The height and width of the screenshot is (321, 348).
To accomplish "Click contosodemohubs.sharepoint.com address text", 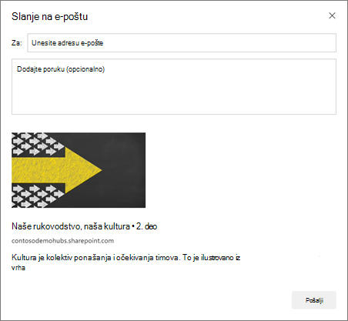I will pyautogui.click(x=62, y=241).
